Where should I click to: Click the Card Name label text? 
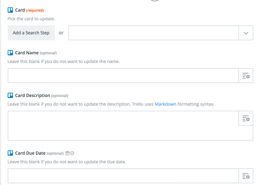27,53
